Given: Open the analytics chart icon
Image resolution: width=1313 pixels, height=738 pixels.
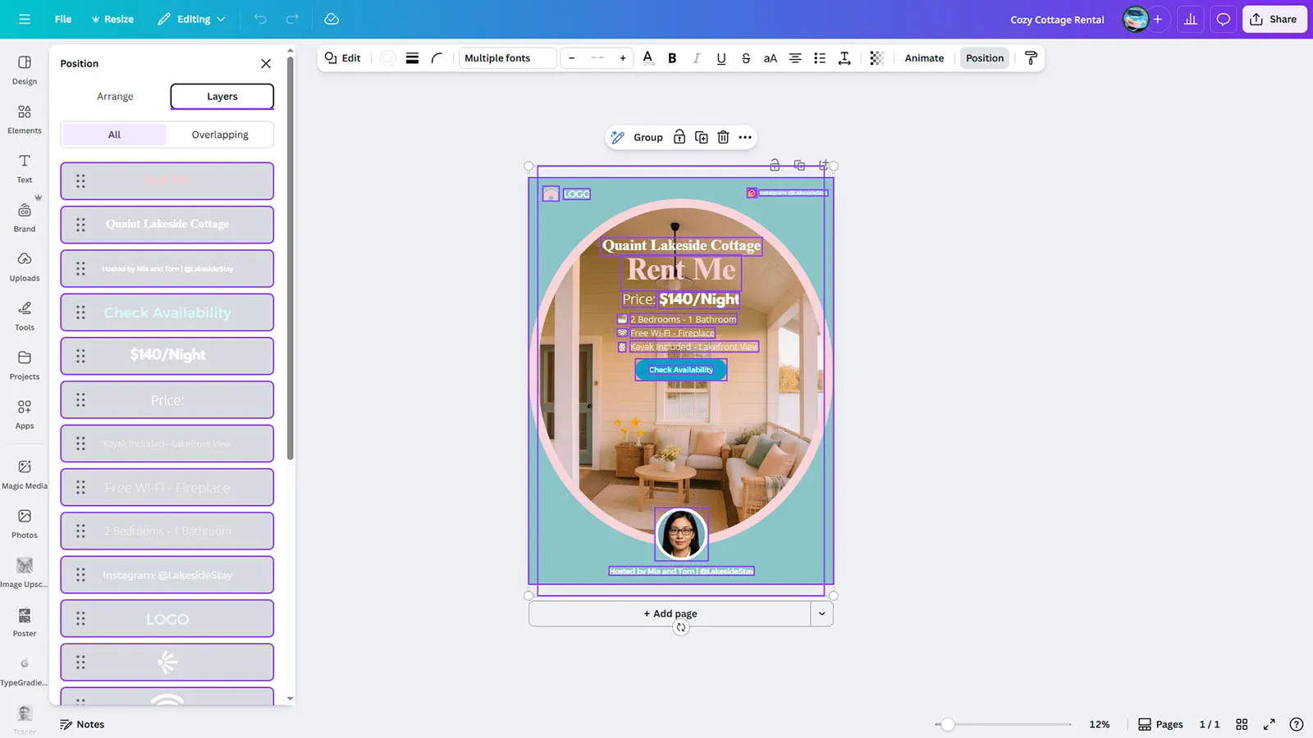Looking at the screenshot, I should (x=1190, y=20).
